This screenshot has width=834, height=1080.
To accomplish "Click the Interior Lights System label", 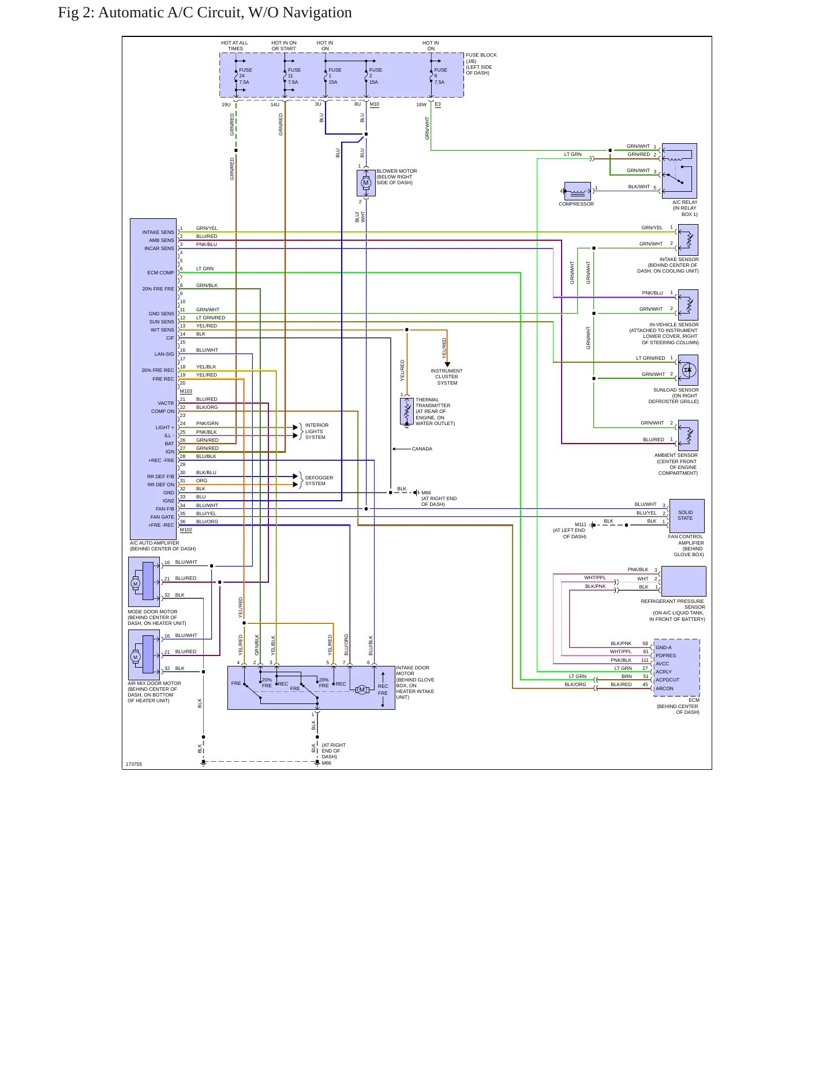I will click(x=317, y=431).
